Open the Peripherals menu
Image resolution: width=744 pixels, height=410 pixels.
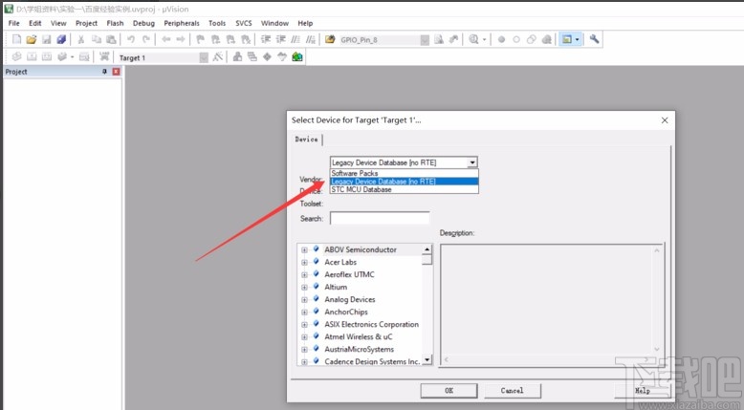182,23
